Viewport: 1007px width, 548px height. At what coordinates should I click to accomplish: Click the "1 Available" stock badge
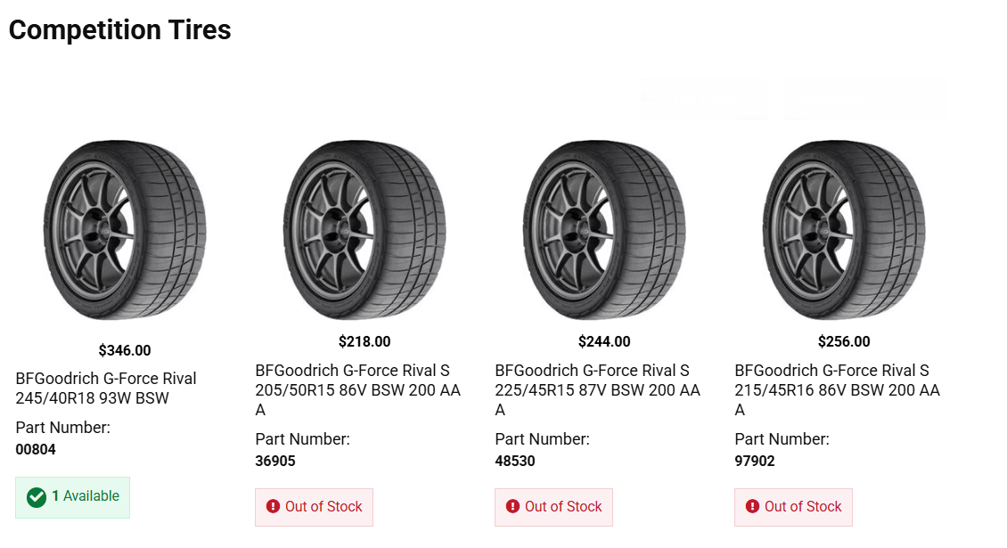click(x=73, y=496)
